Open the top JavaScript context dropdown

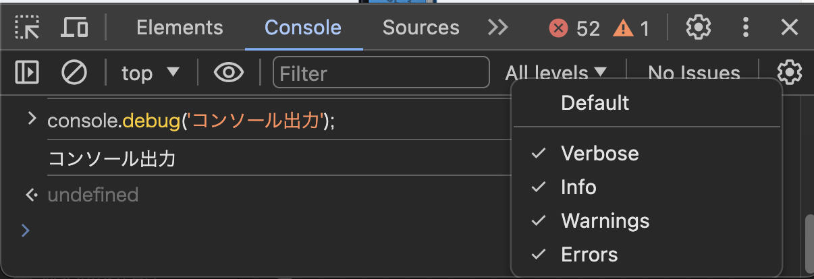(151, 73)
